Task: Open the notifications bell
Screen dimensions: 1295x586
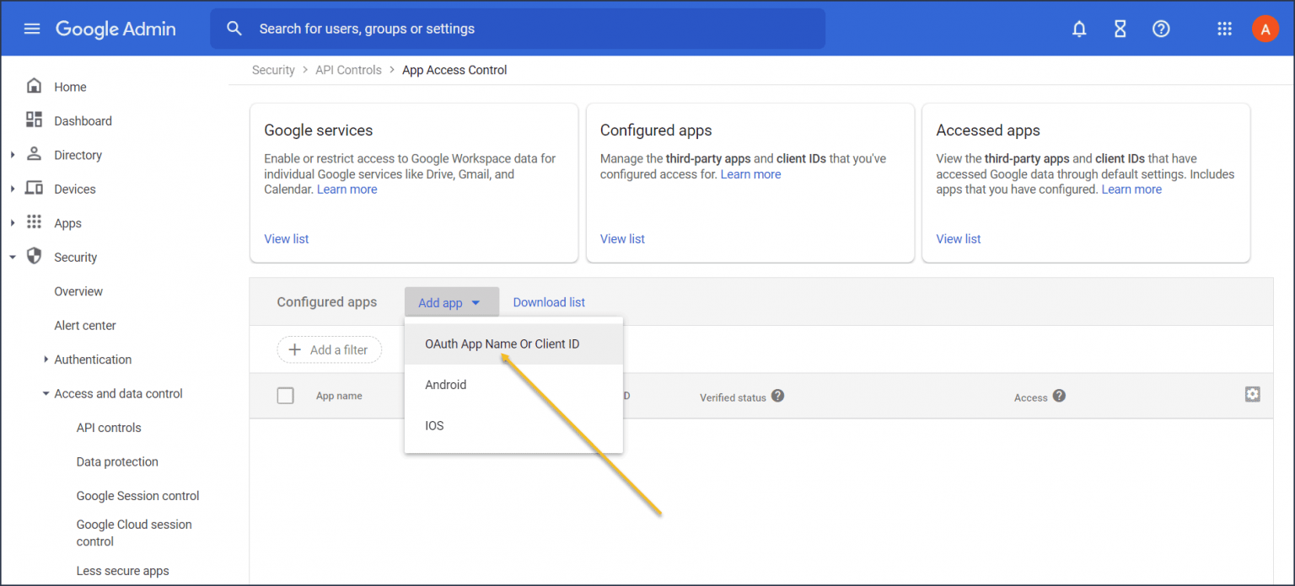Action: coord(1079,29)
